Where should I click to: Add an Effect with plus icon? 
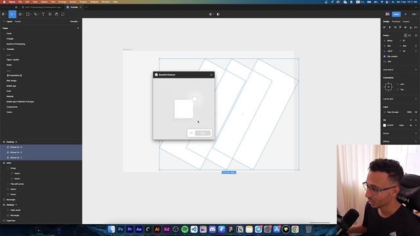coord(416,142)
